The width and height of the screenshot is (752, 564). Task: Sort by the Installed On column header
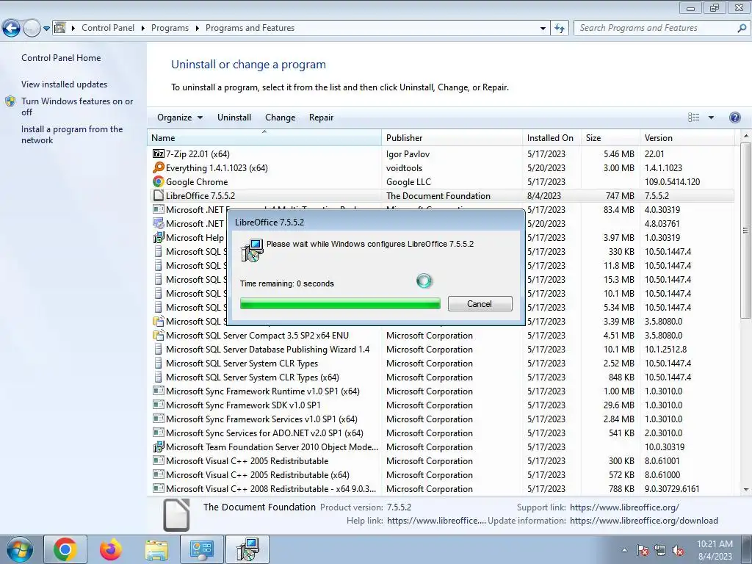[552, 137]
